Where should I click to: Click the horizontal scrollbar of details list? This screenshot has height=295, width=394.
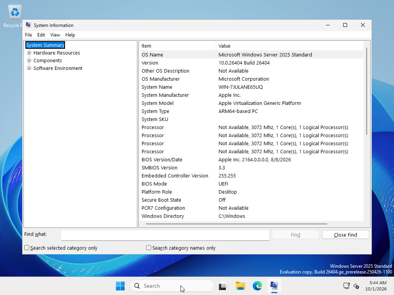(237, 224)
